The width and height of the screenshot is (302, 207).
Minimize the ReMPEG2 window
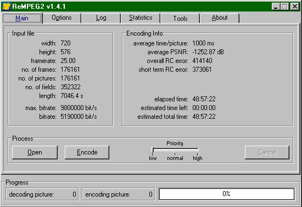point(276,7)
